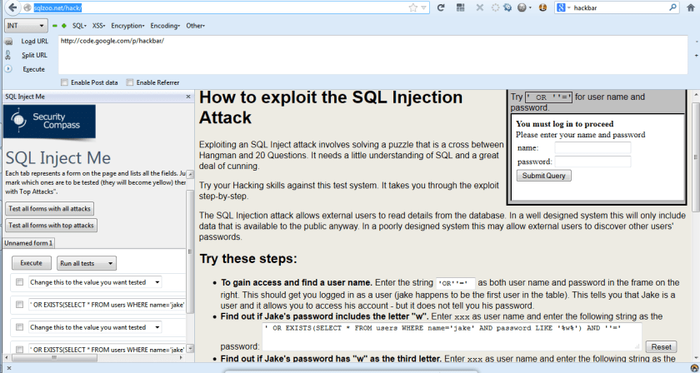Expand the Run all tests dropdown
The width and height of the screenshot is (700, 373).
tap(86, 263)
